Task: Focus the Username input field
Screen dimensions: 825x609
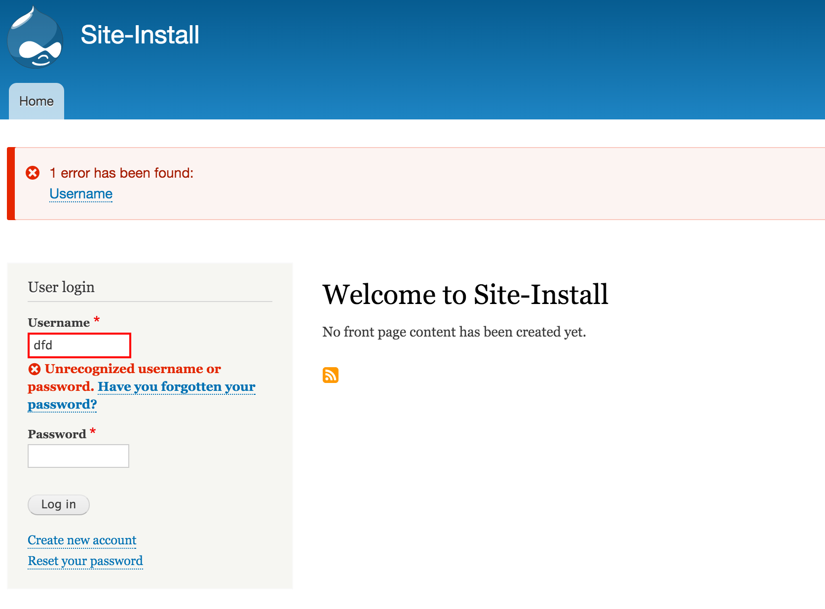Action: tap(79, 345)
